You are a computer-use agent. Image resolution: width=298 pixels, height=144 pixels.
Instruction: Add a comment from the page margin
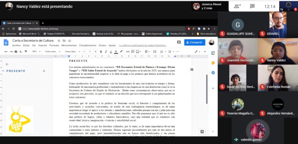(x=192, y=70)
